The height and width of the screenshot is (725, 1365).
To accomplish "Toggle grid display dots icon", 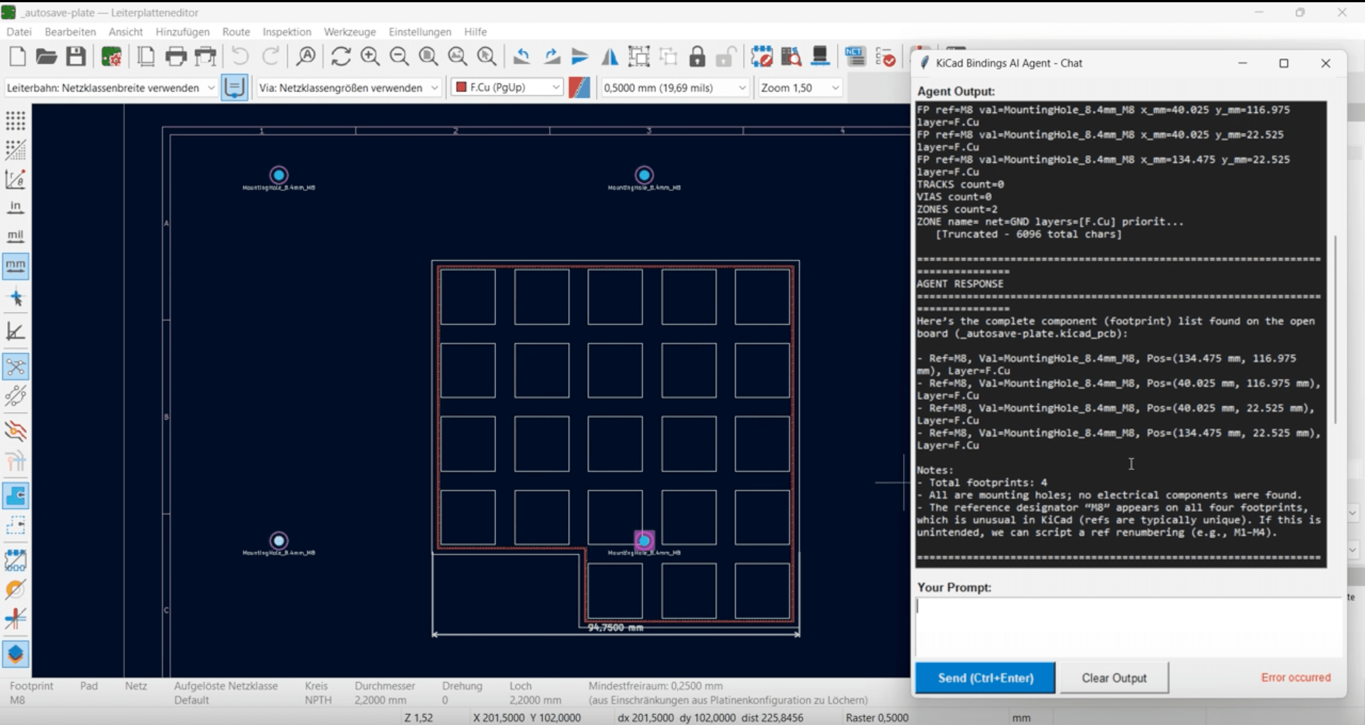I will pos(15,121).
